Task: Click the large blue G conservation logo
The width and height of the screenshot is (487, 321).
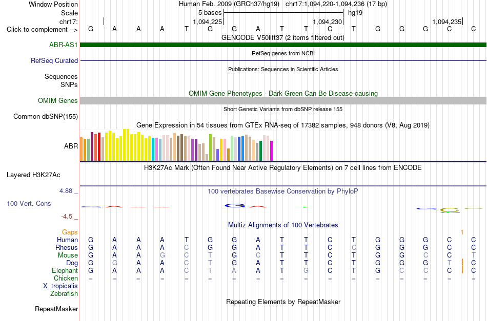Action: 235,206
